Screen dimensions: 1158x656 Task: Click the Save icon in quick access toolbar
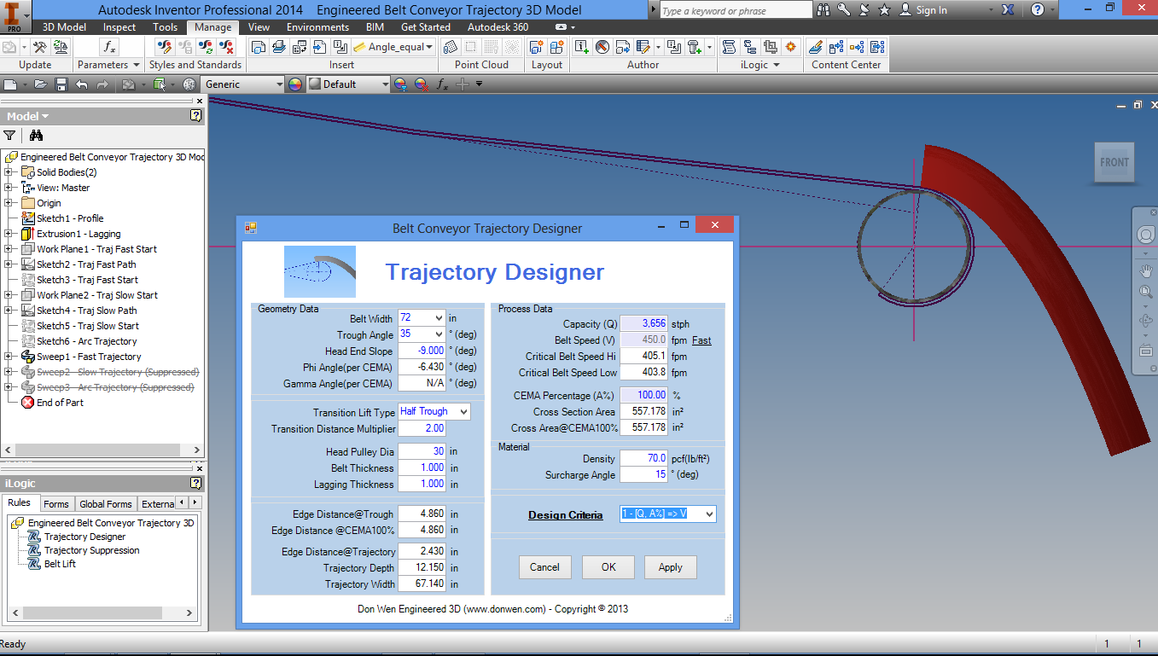click(x=61, y=84)
